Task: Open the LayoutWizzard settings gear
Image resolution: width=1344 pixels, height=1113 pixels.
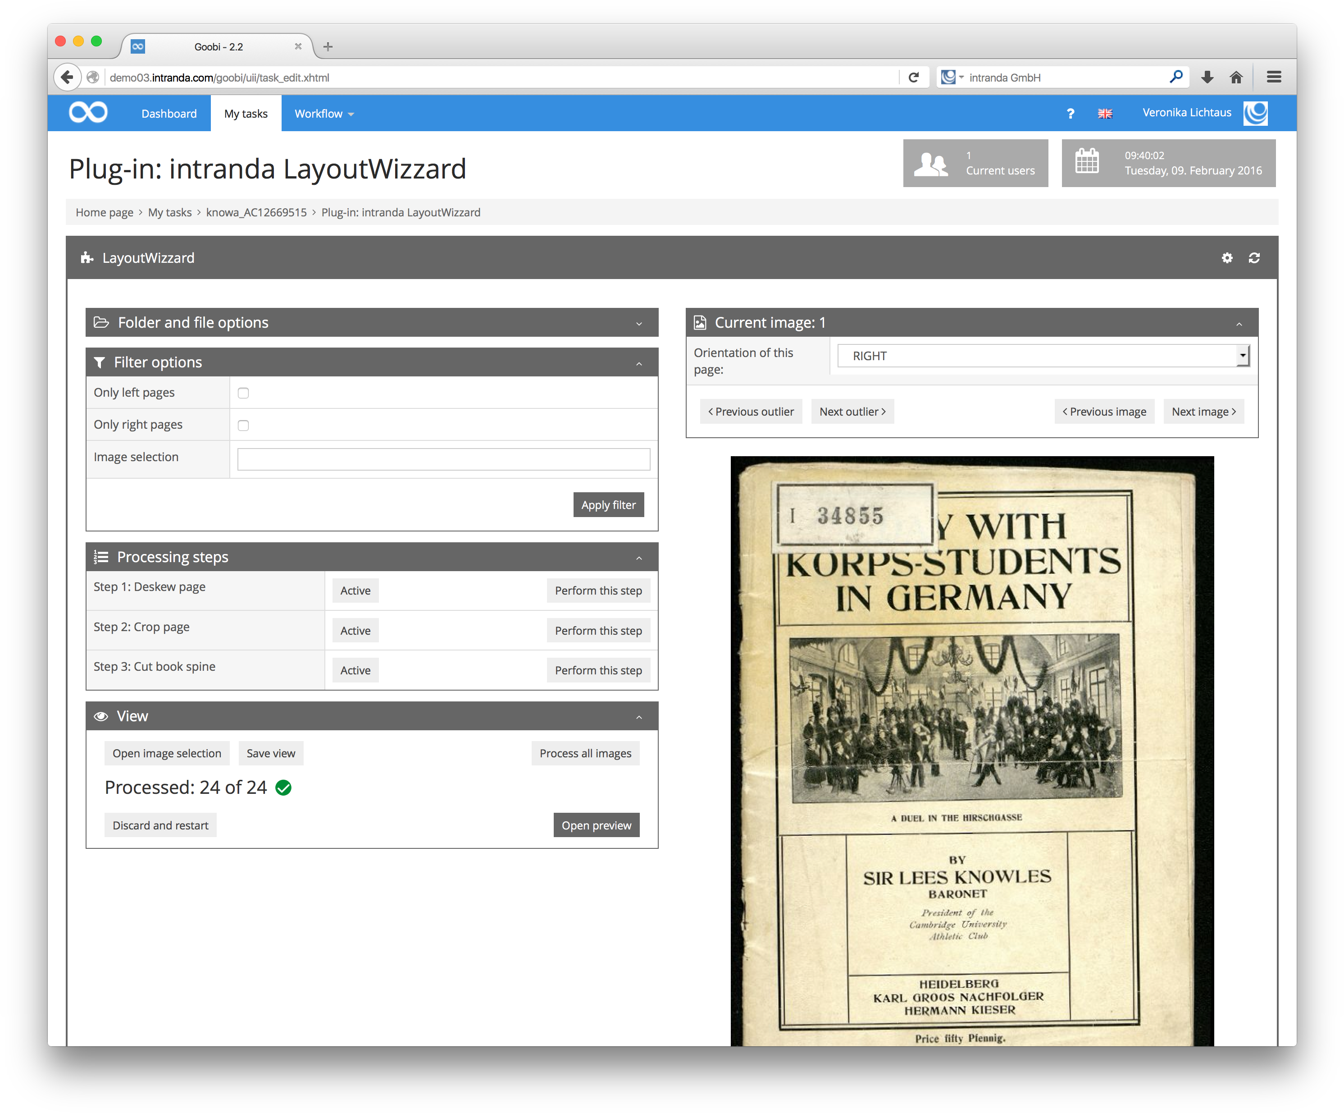Action: (x=1227, y=257)
